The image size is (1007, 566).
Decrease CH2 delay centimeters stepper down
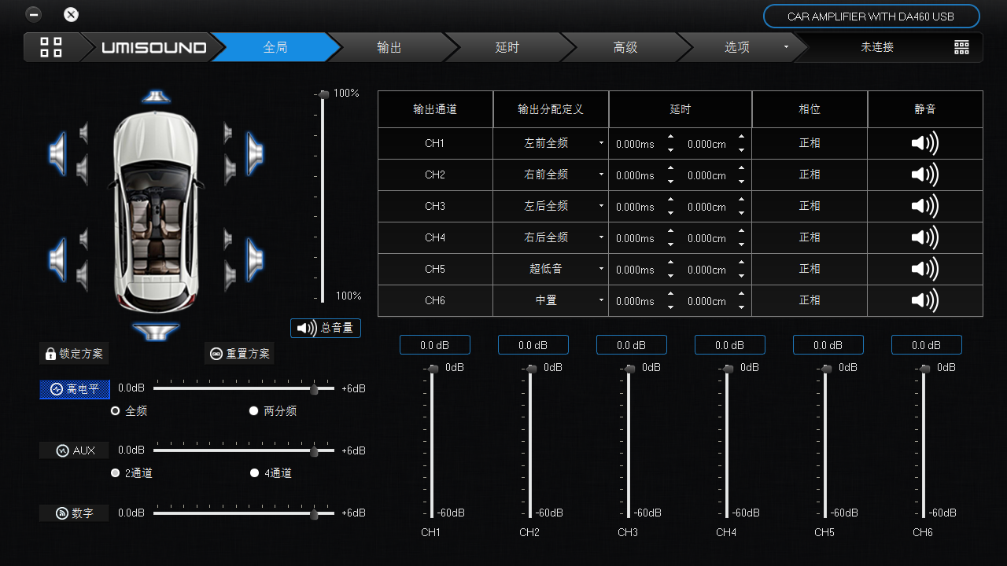[x=741, y=182]
